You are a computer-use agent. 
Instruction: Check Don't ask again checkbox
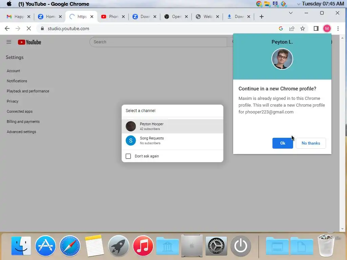[128, 156]
